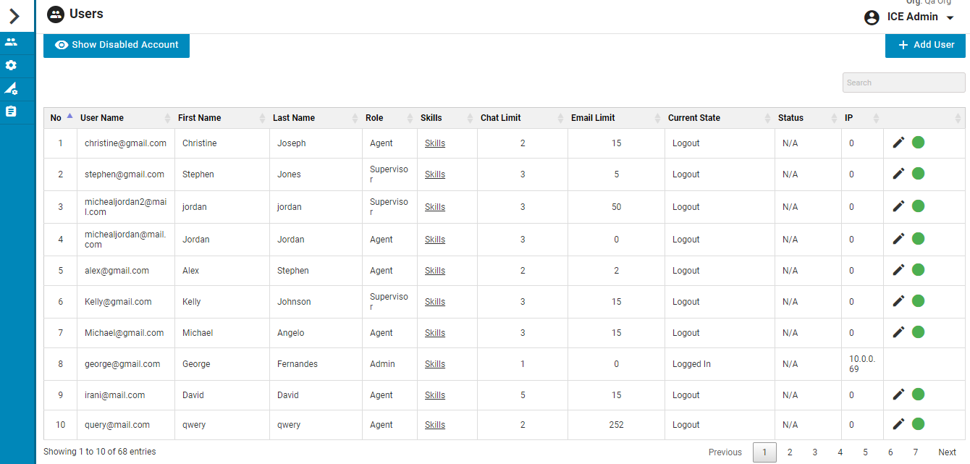Viewport: 970px width, 464px height.
Task: Click the Search input field
Action: pyautogui.click(x=903, y=83)
